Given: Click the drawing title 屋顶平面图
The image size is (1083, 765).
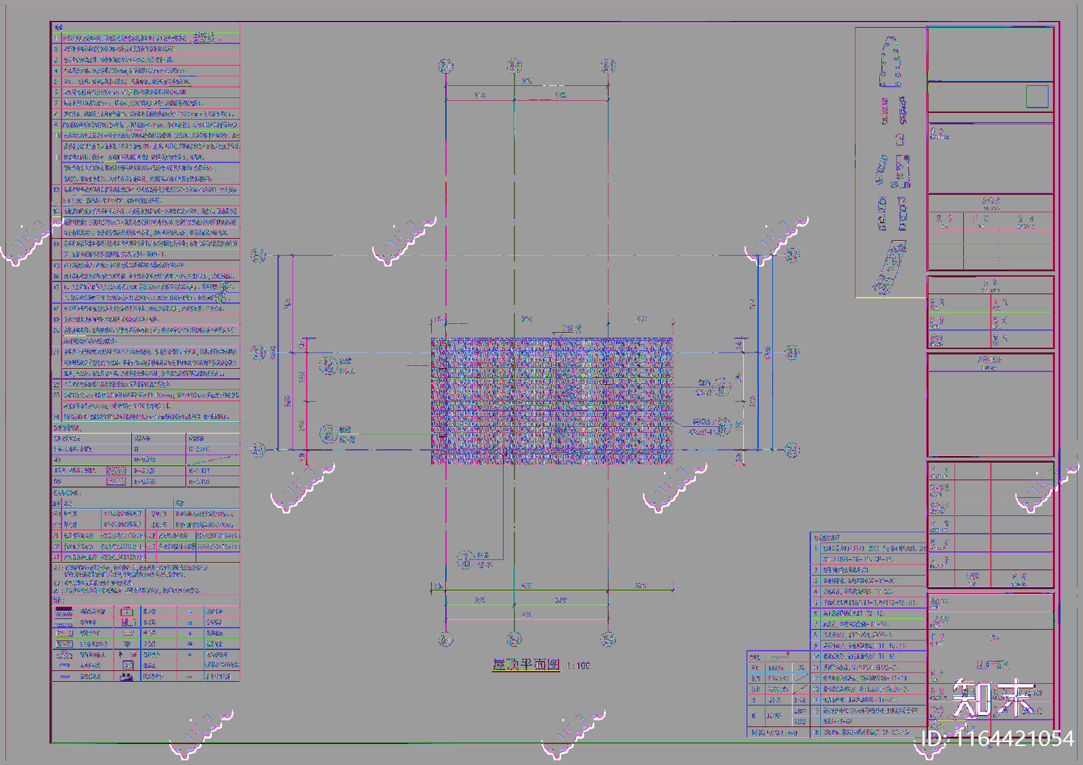Looking at the screenshot, I should pos(526,665).
